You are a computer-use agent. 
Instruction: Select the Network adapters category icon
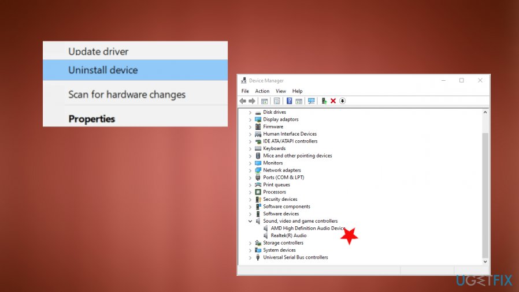258,170
